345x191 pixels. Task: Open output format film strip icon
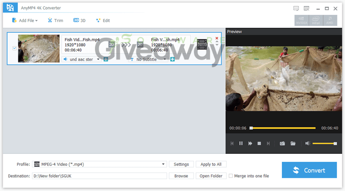click(x=202, y=44)
